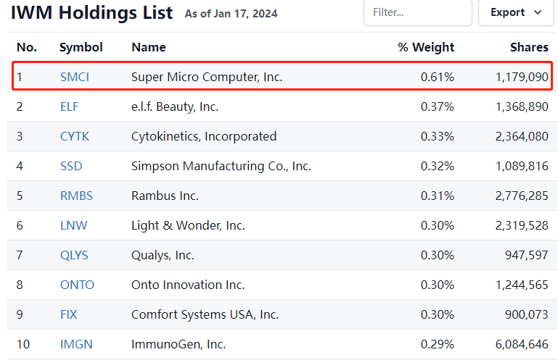Click the No. column header
This screenshot has height=360, width=558.
pos(27,47)
